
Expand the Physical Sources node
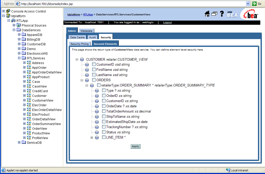(14, 25)
